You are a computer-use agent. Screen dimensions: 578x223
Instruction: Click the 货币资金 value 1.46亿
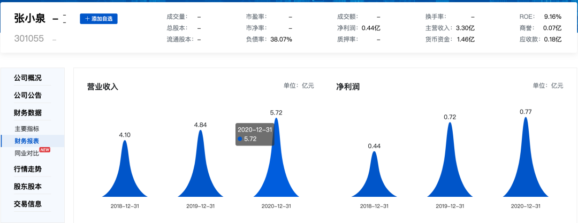point(466,40)
